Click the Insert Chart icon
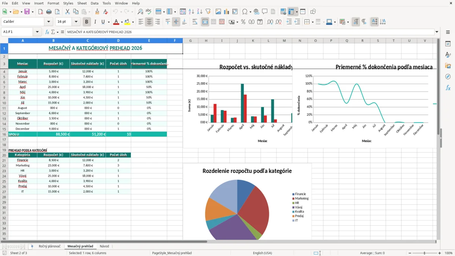455x256 pixels. [227, 12]
